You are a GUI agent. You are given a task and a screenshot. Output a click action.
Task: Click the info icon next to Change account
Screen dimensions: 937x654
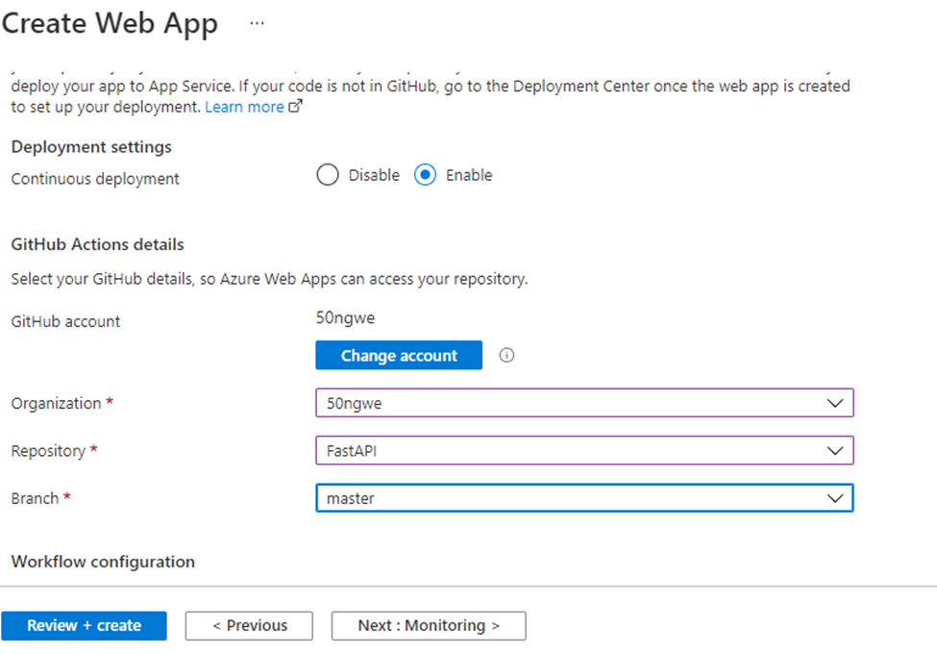tap(506, 356)
